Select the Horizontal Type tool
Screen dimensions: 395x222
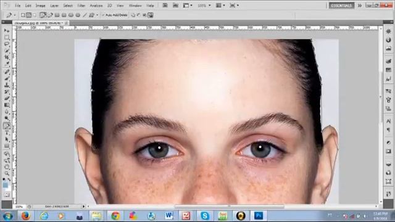pos(7,133)
